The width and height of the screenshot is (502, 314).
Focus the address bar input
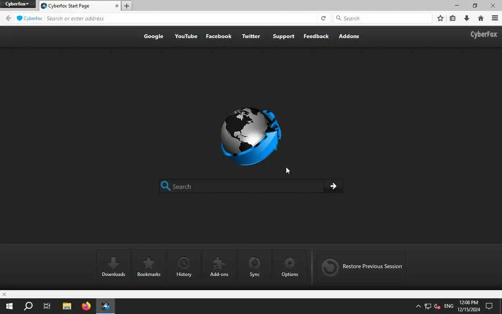click(x=180, y=18)
